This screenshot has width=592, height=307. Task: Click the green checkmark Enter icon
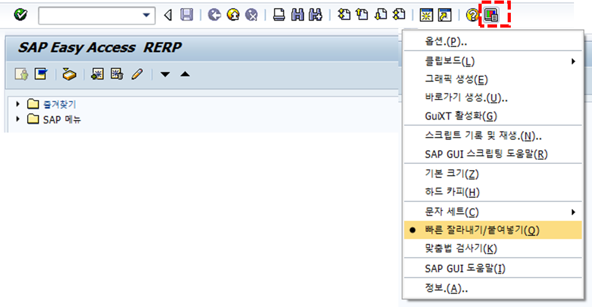click(x=20, y=15)
